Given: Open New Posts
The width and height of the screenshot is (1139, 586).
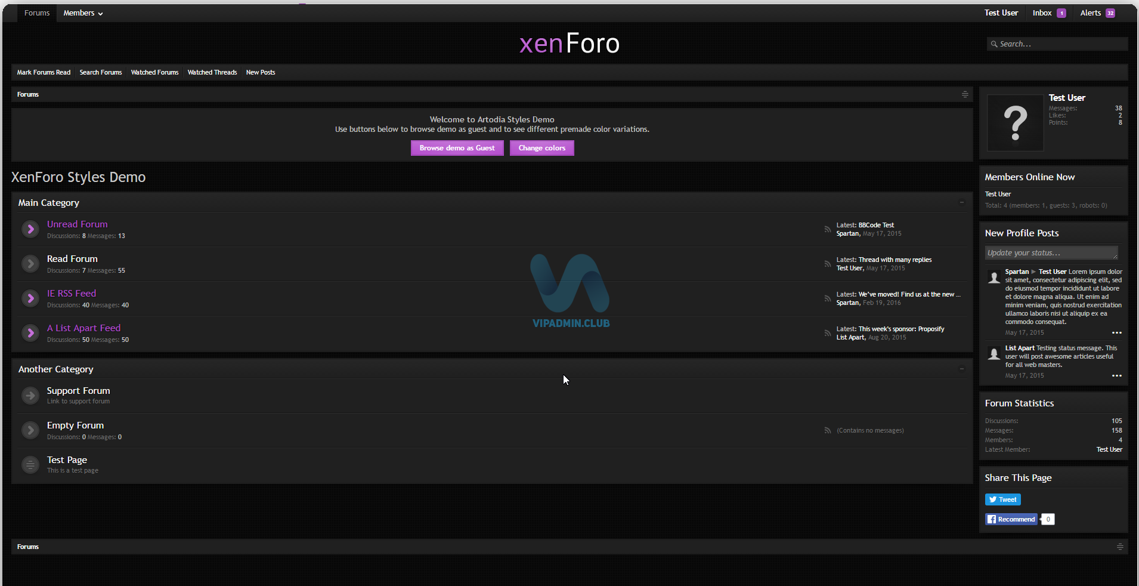Looking at the screenshot, I should tap(261, 72).
